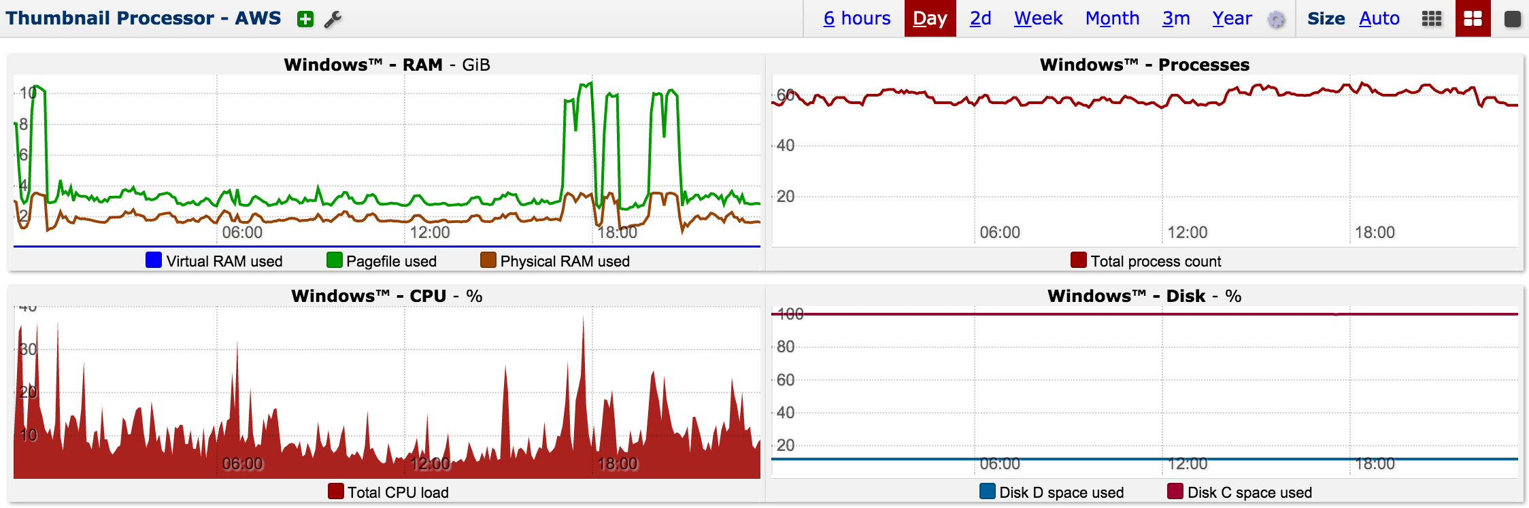The height and width of the screenshot is (508, 1529).
Task: Toggle the Pagefile used legend swatch
Action: click(334, 260)
